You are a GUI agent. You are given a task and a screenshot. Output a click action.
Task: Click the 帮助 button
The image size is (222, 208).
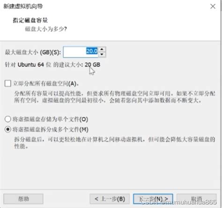tap(23, 199)
